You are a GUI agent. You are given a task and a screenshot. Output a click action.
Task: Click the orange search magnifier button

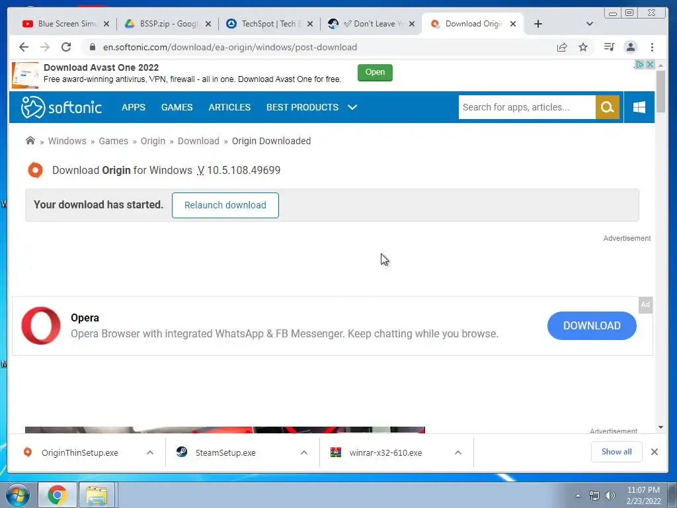(x=608, y=107)
